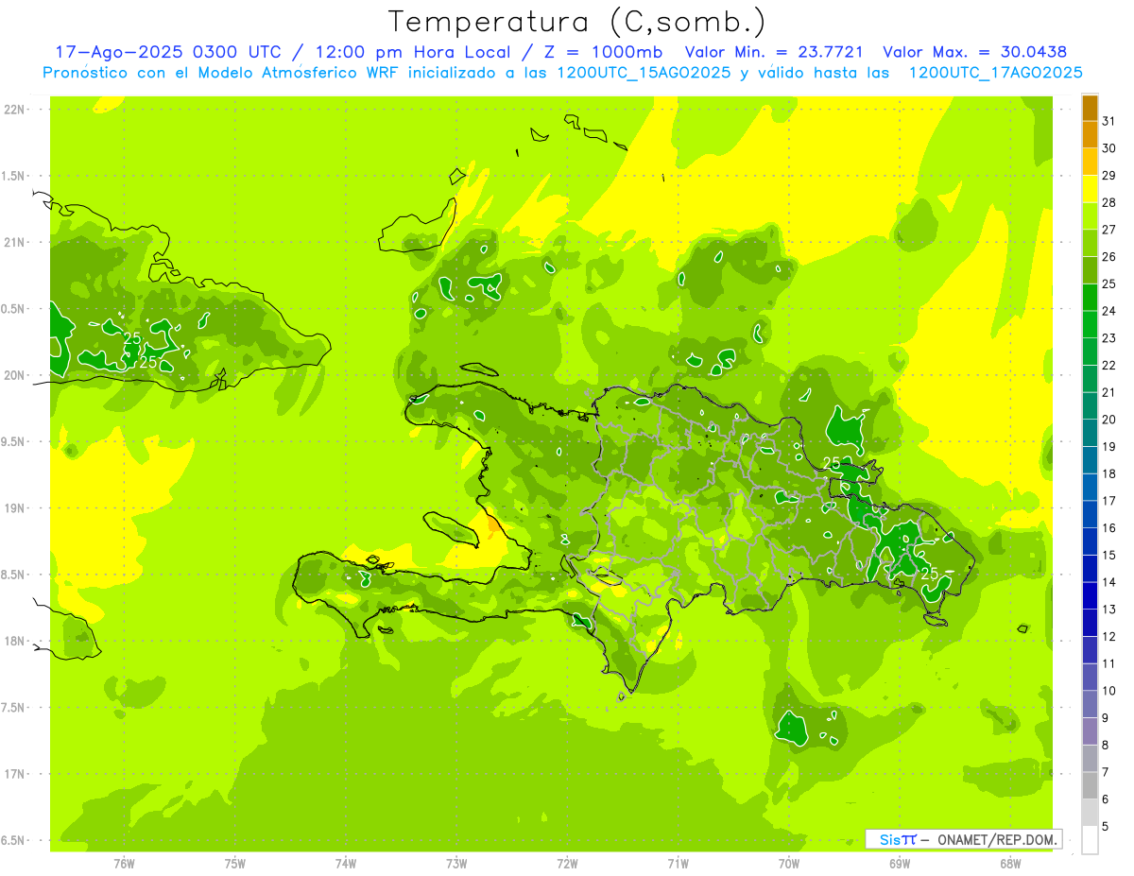Select 'Valor Min. = 23.7721' text
1134x876 pixels.
click(x=774, y=52)
